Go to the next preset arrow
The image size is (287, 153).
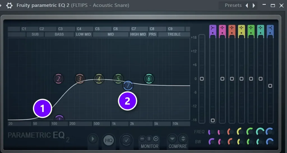point(254,6)
